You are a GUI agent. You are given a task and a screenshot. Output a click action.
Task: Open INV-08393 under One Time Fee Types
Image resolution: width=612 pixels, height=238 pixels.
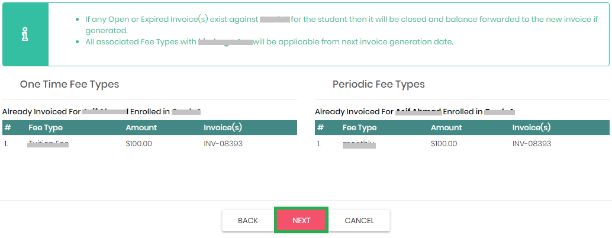pyautogui.click(x=223, y=143)
